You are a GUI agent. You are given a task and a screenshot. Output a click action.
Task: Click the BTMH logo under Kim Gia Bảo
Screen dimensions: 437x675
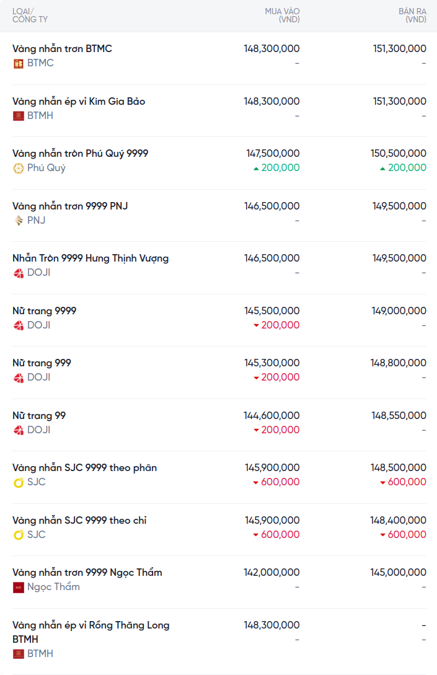point(19,116)
